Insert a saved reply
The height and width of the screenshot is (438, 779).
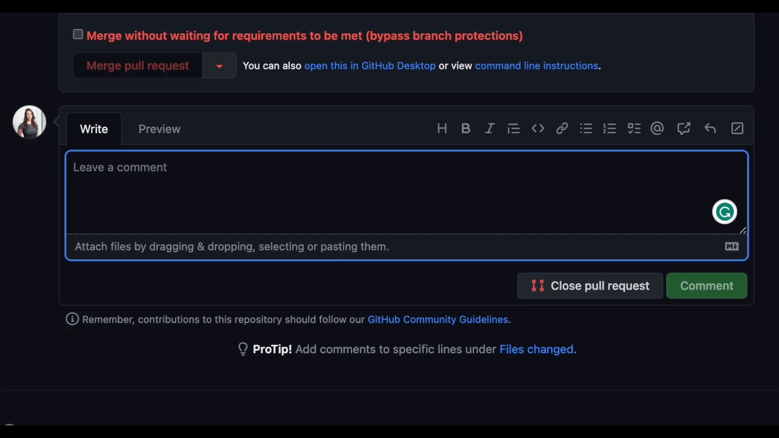pyautogui.click(x=710, y=129)
